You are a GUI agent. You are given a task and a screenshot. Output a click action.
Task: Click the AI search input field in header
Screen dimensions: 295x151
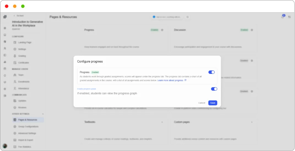167,17
